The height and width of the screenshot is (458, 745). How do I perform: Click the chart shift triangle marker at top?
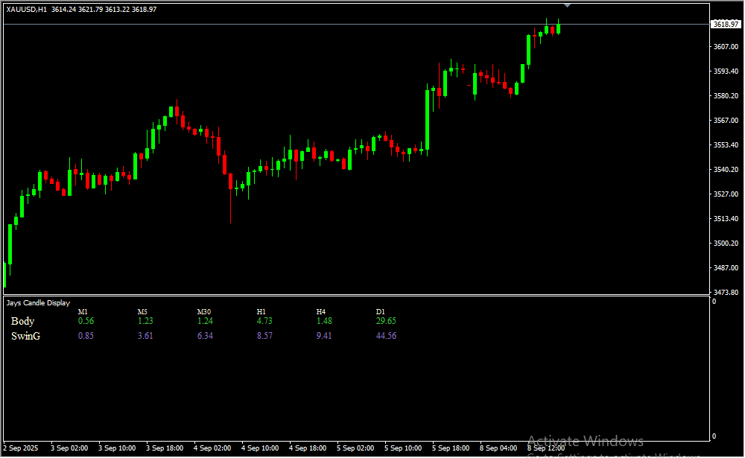(568, 5)
